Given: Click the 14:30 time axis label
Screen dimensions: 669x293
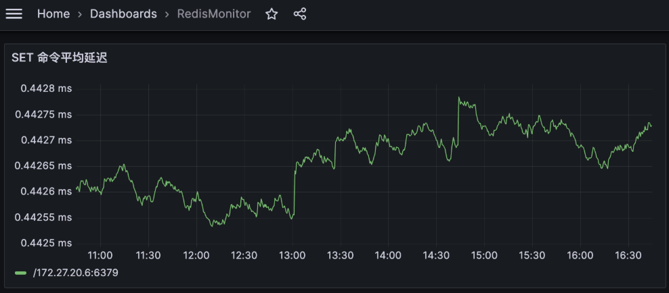Looking at the screenshot, I should click(x=437, y=256).
